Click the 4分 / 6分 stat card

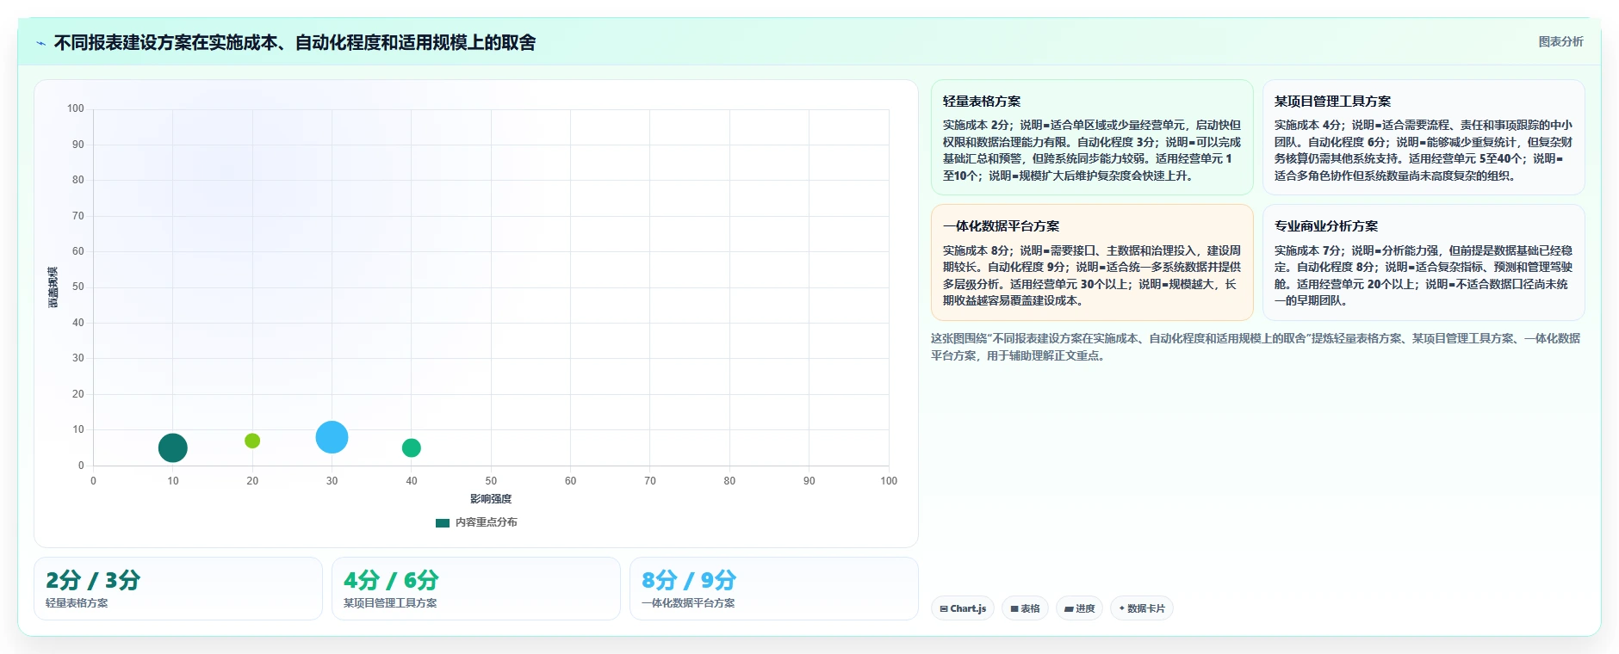pyautogui.click(x=476, y=589)
